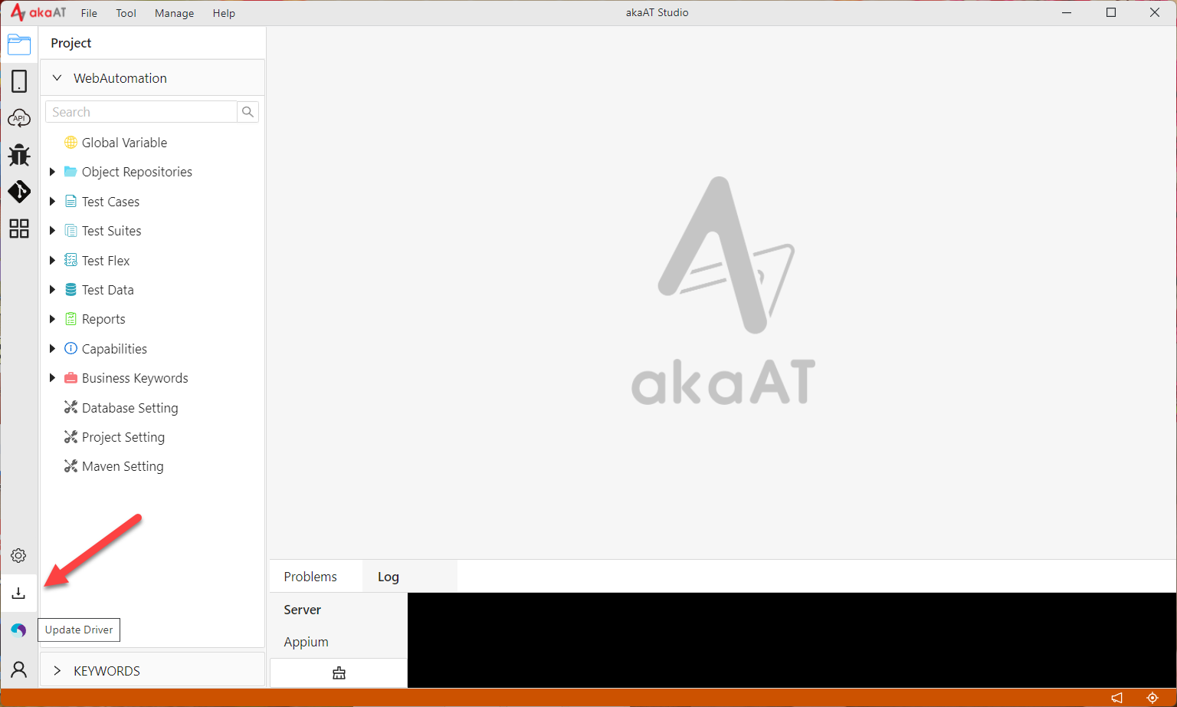Screen dimensions: 1177x707
Task: Select the Appium log source
Action: click(x=306, y=642)
